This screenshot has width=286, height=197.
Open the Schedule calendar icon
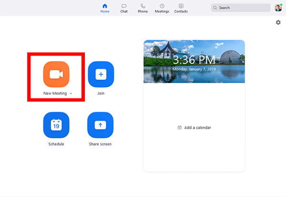coord(56,125)
